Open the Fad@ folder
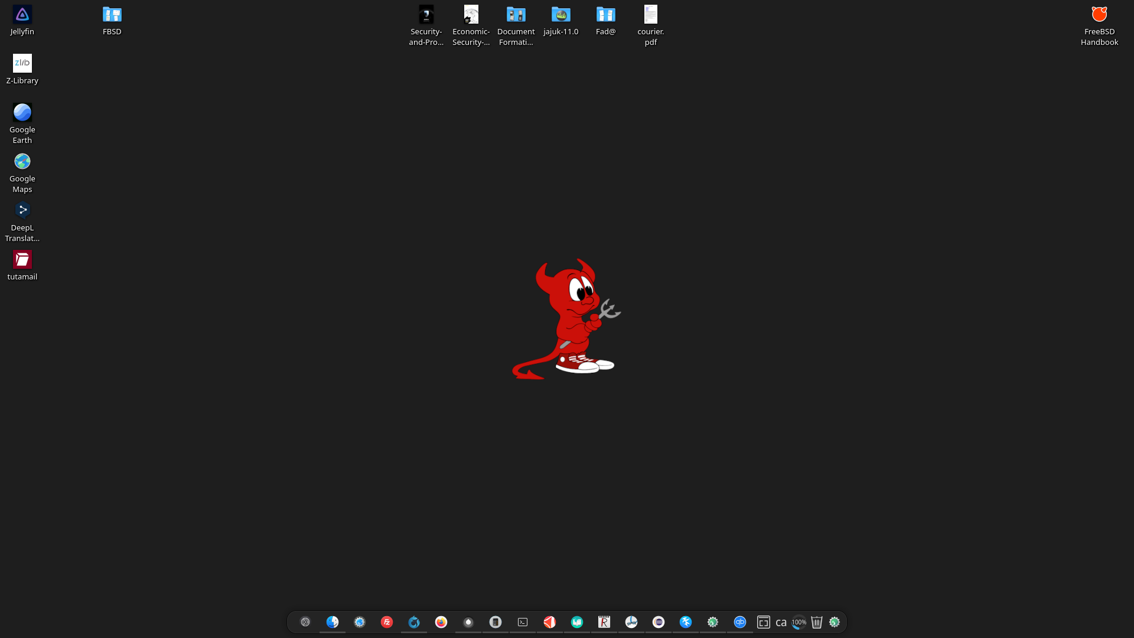 (605, 15)
